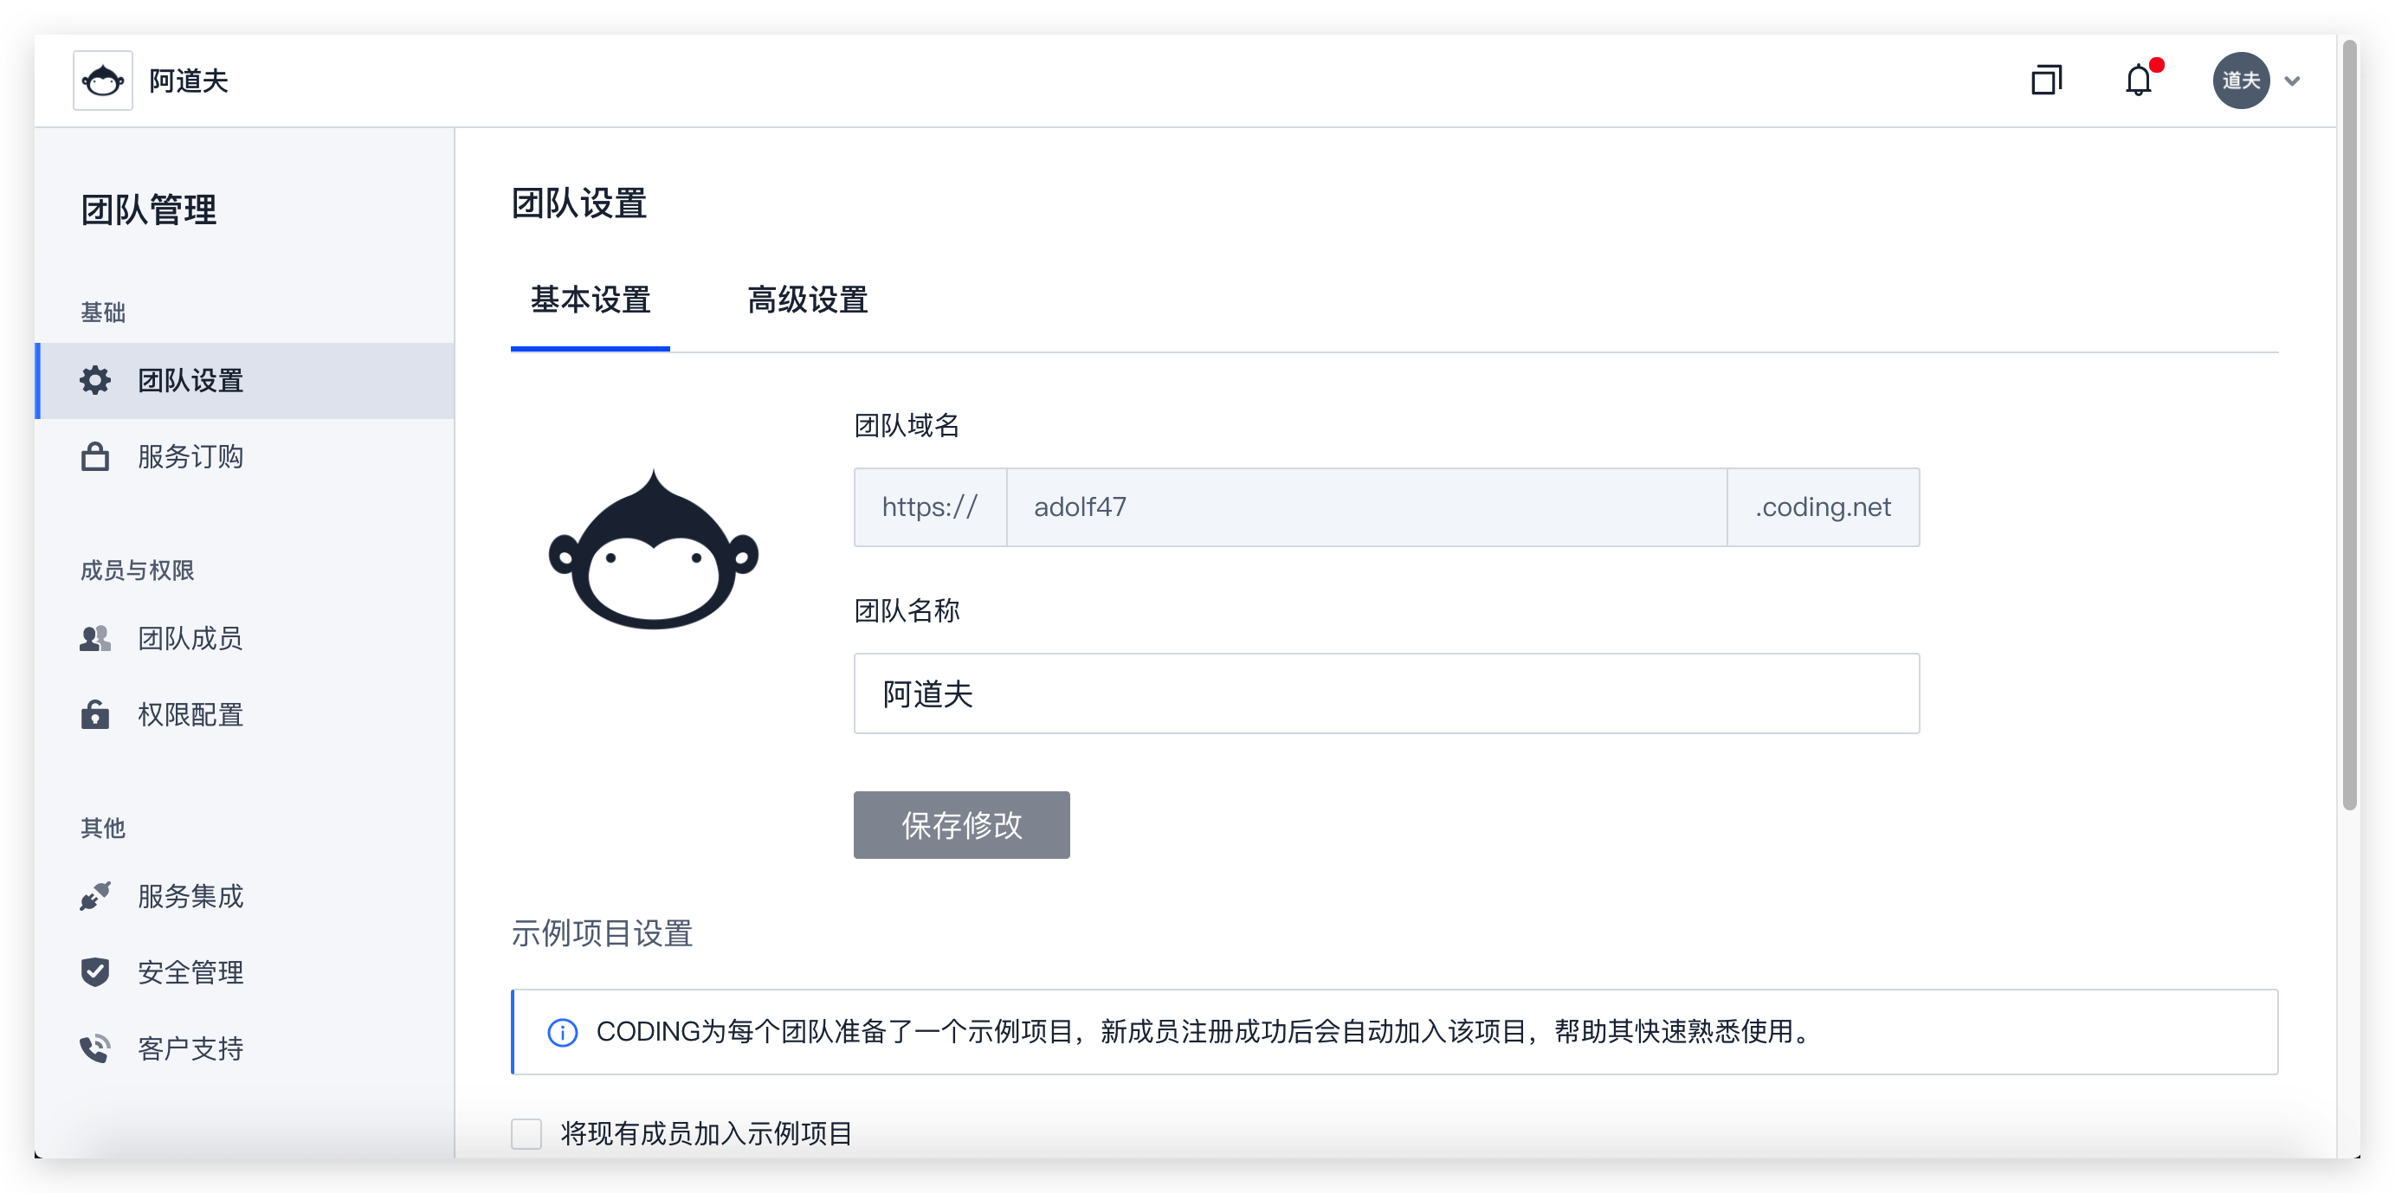Click the workspace windows icon in header
The height and width of the screenshot is (1193, 2395).
(2045, 81)
